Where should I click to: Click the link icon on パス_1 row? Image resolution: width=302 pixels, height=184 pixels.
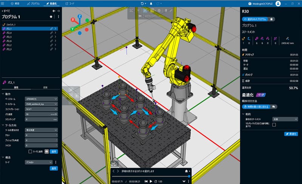(x=51, y=29)
